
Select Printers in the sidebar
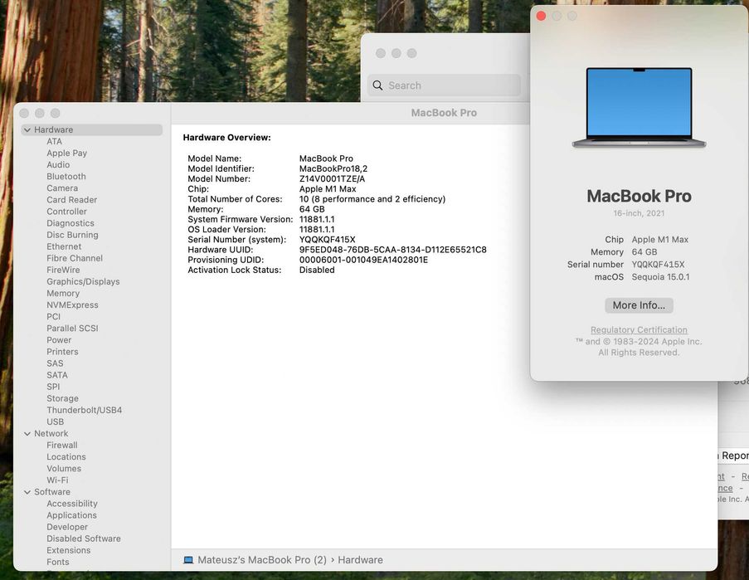(62, 352)
